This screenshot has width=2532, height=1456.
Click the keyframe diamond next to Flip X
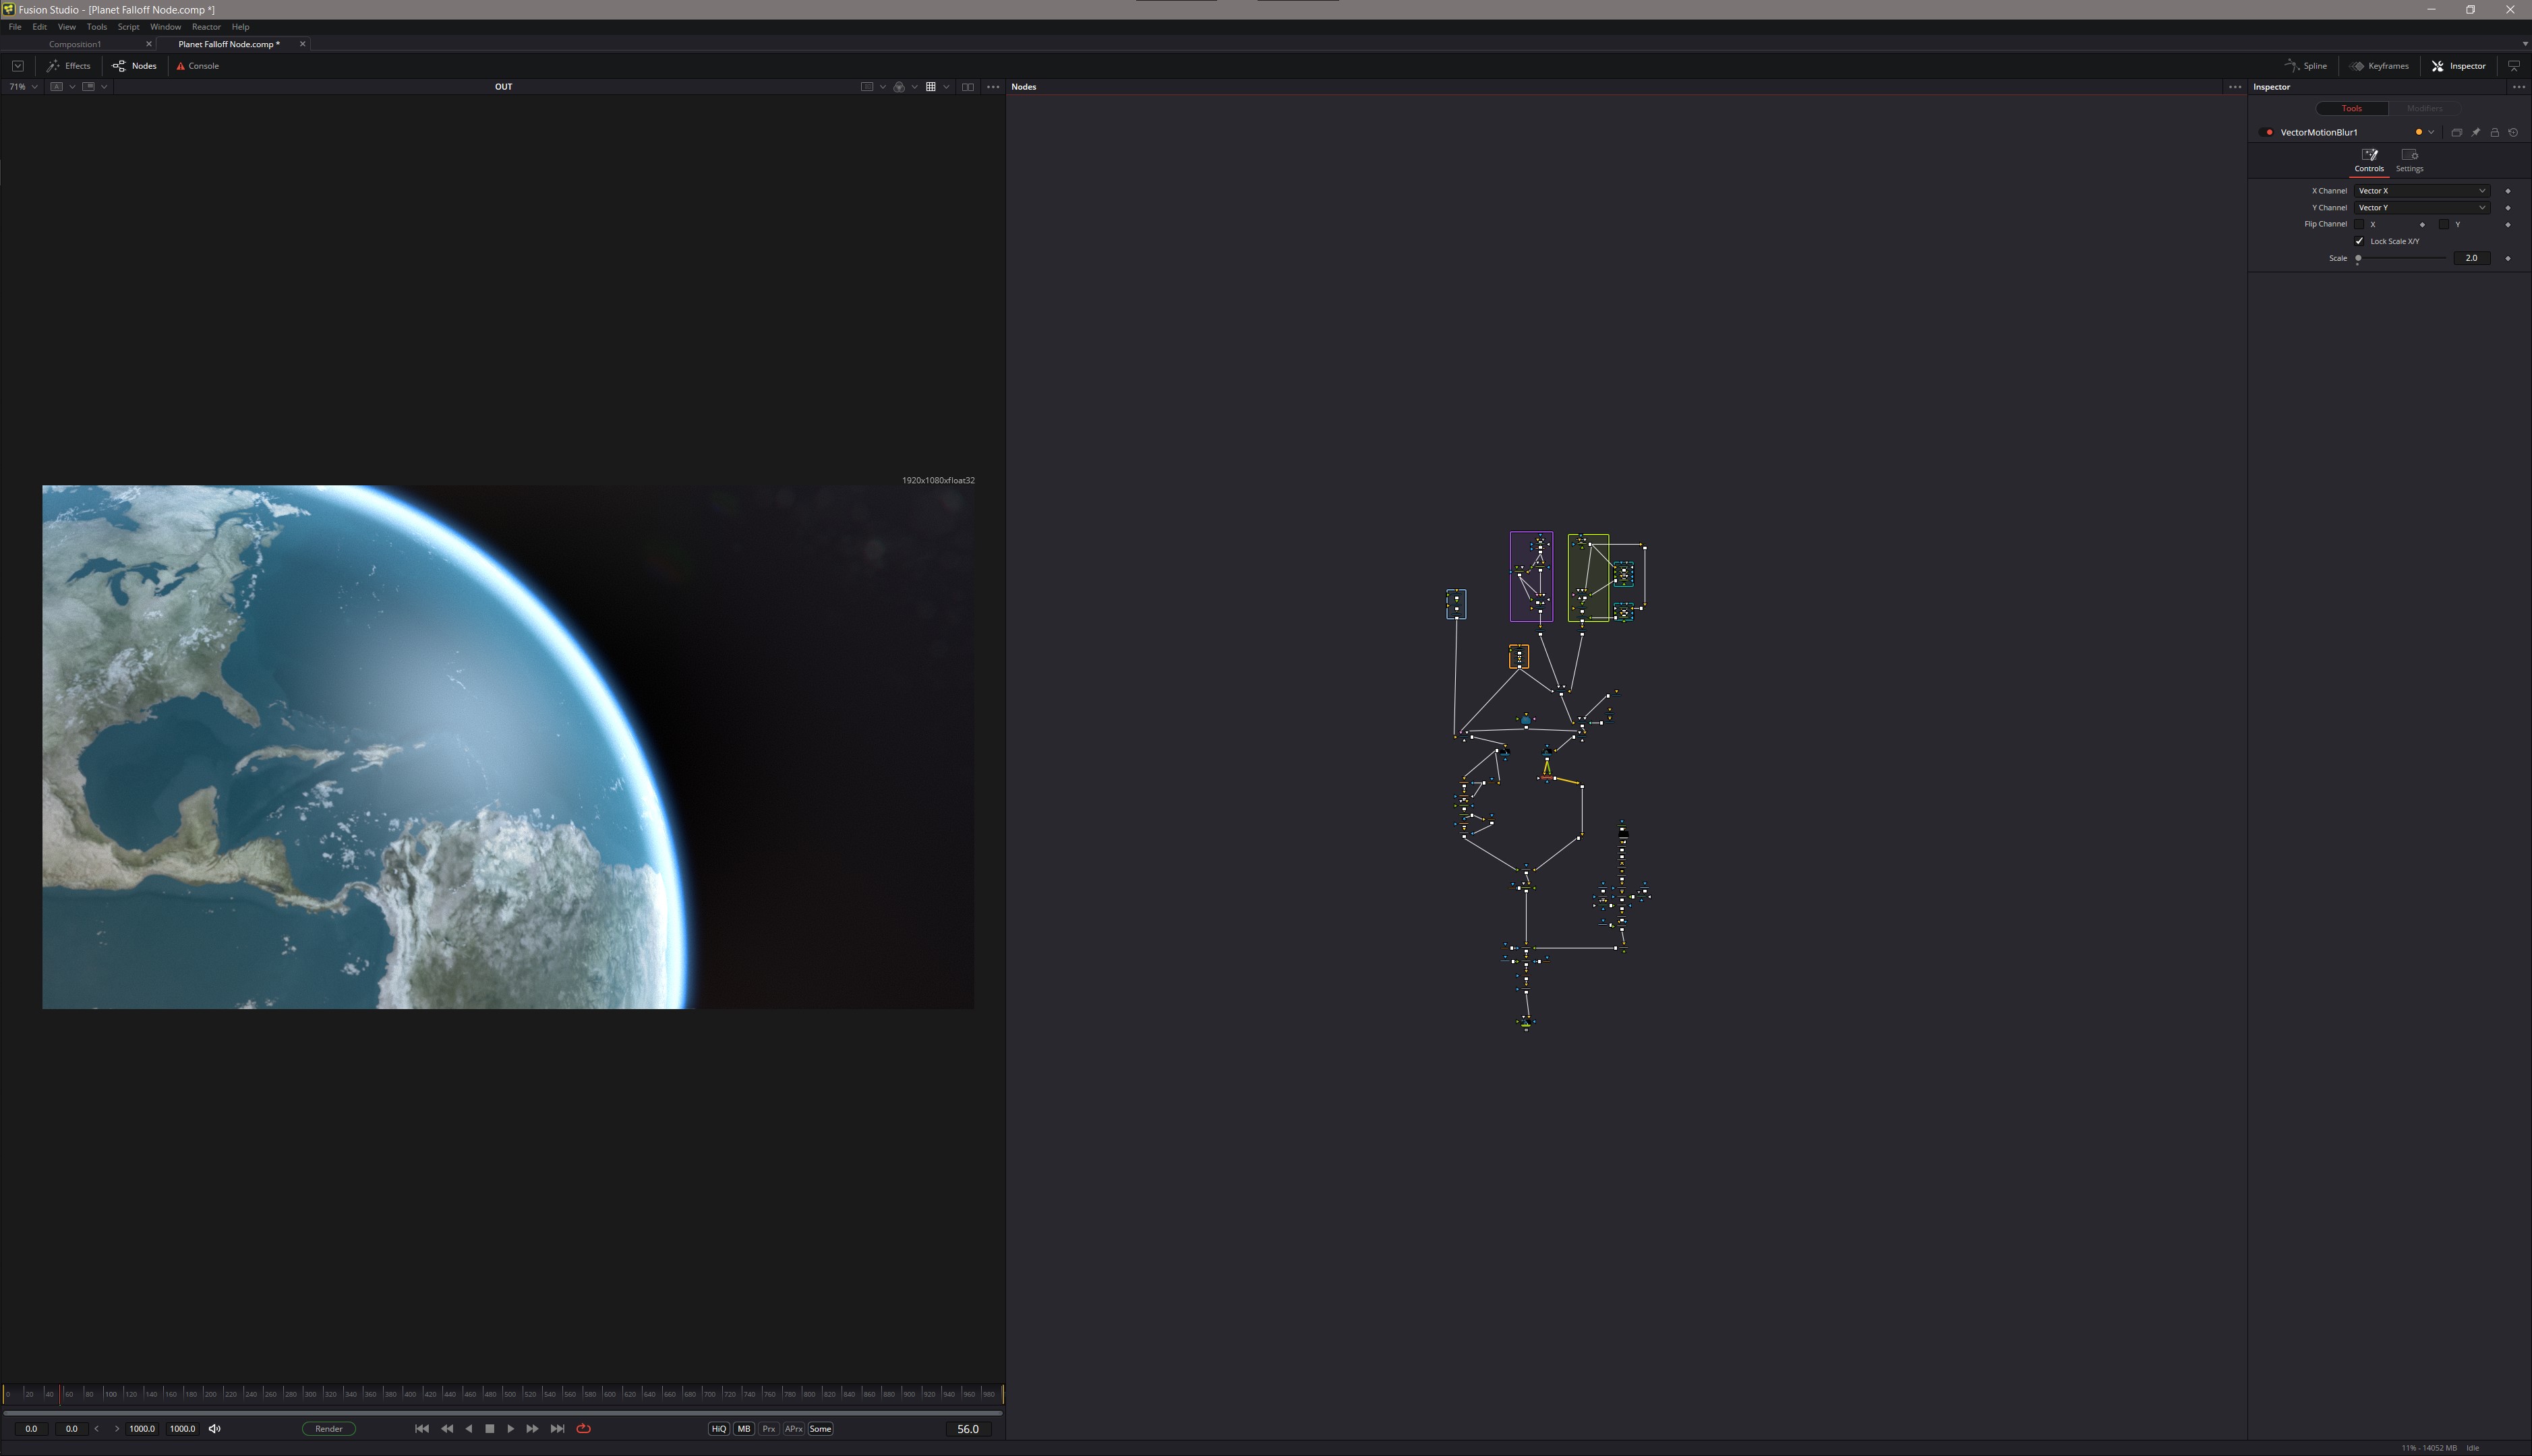[x=2422, y=225]
